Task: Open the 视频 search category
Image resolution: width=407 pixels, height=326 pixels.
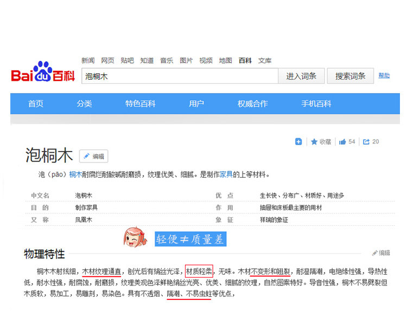Action: [x=206, y=61]
